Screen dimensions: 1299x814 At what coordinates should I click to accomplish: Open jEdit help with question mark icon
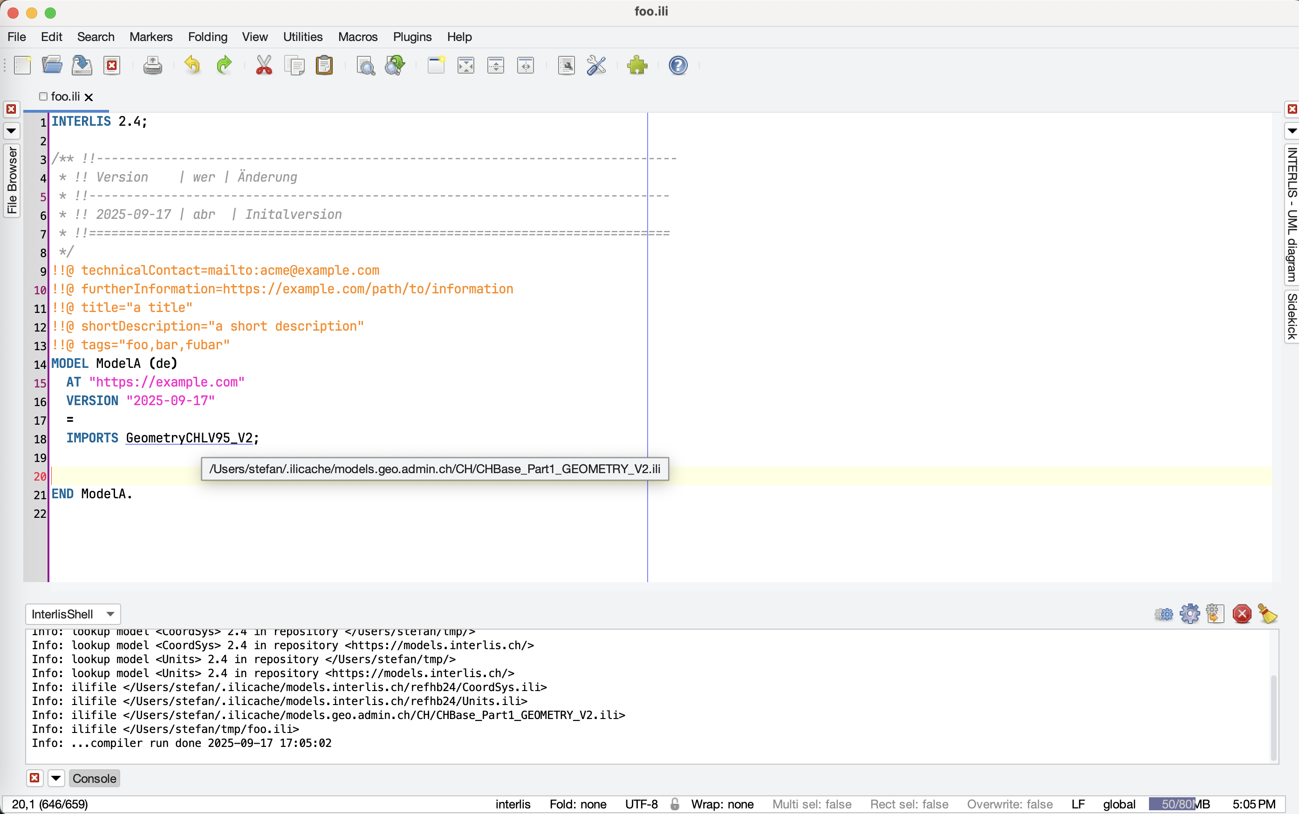(678, 66)
